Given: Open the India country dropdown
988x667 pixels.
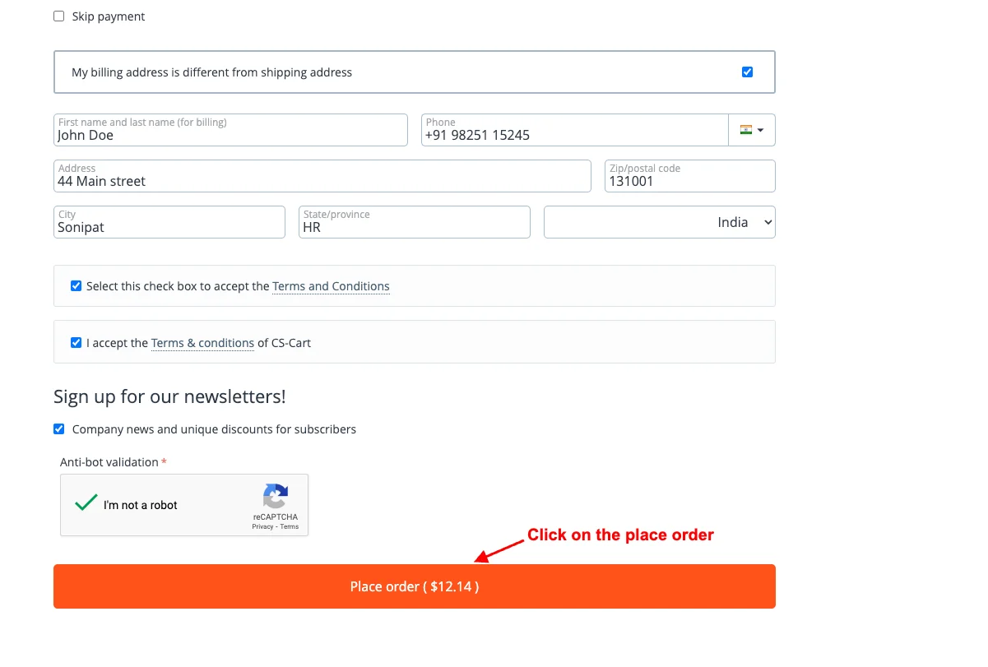Looking at the screenshot, I should (x=660, y=222).
